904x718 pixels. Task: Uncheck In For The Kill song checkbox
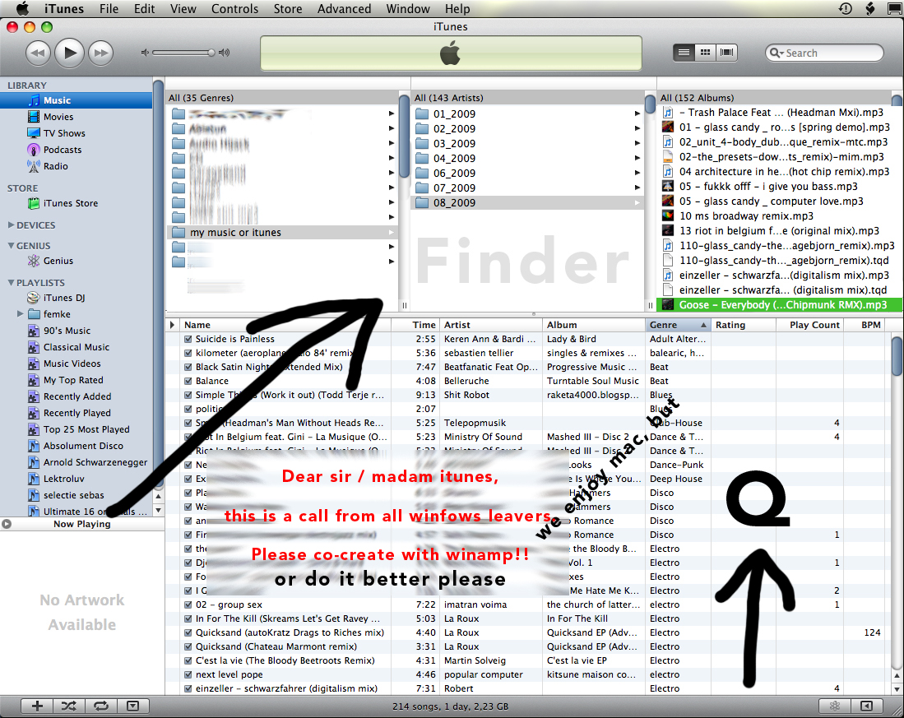[x=188, y=618]
